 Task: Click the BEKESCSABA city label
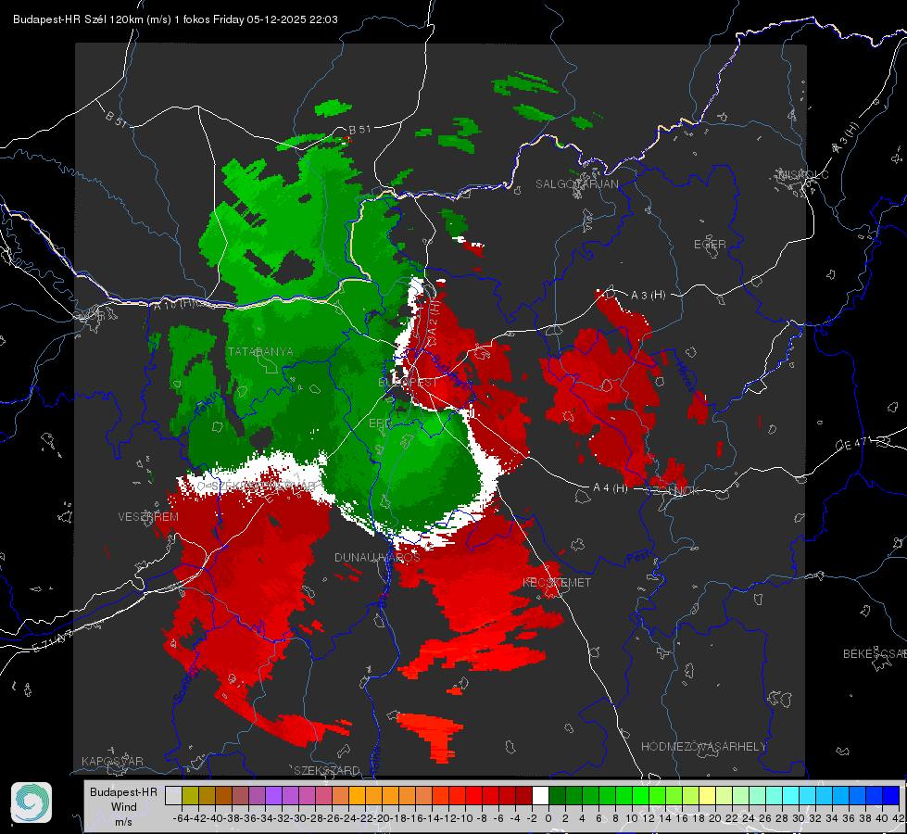click(x=875, y=653)
